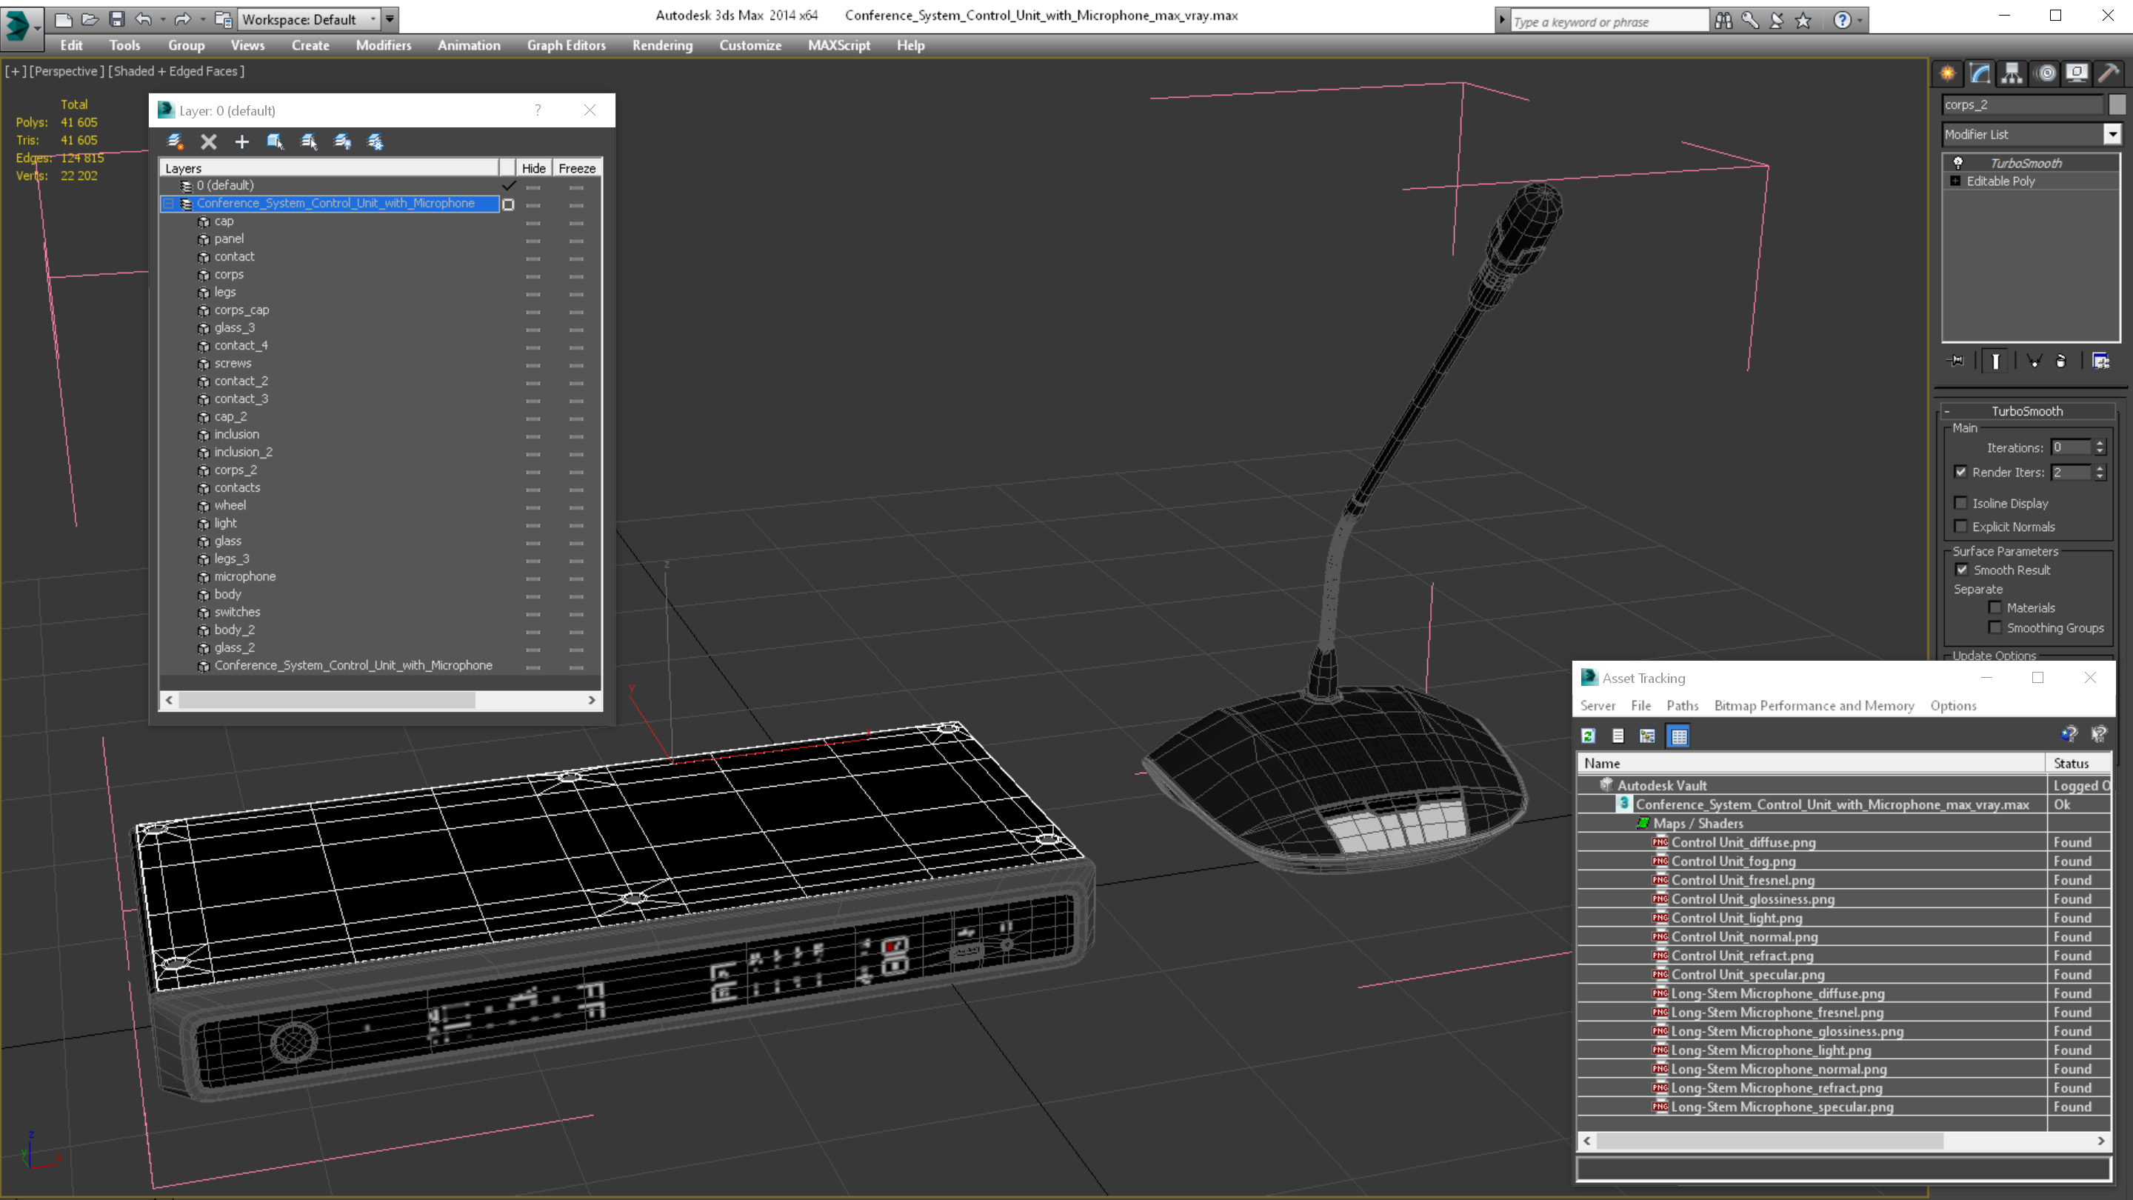Open the Graph Editors menu
The image size is (2133, 1200).
[x=567, y=45]
